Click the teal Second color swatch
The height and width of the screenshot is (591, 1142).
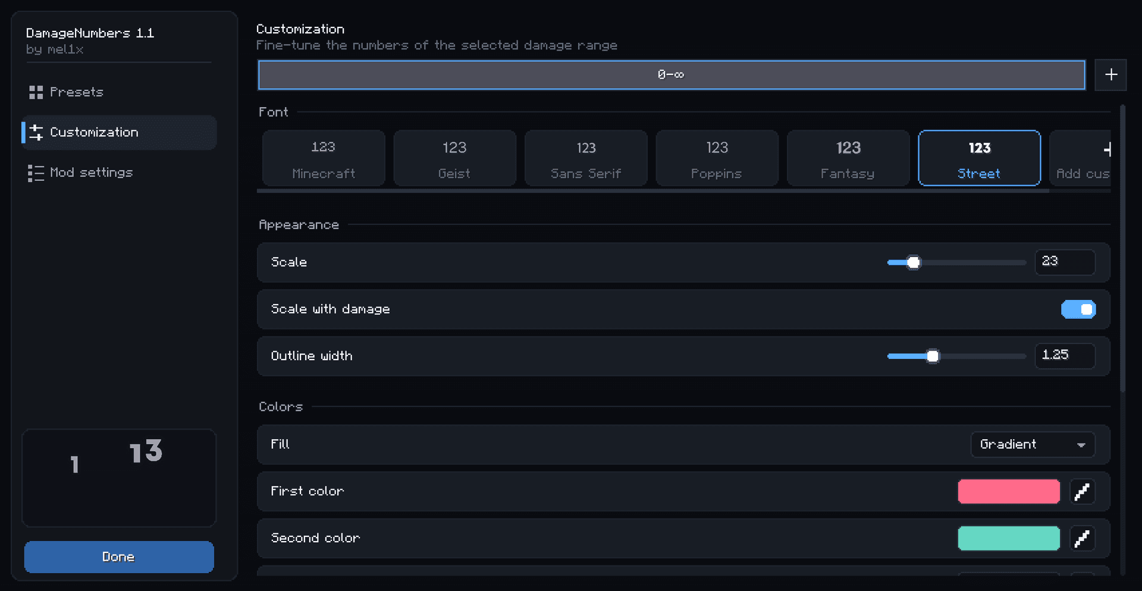[1009, 539]
